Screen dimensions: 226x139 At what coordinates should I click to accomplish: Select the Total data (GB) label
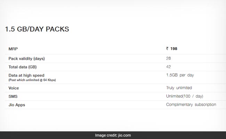click(23, 67)
